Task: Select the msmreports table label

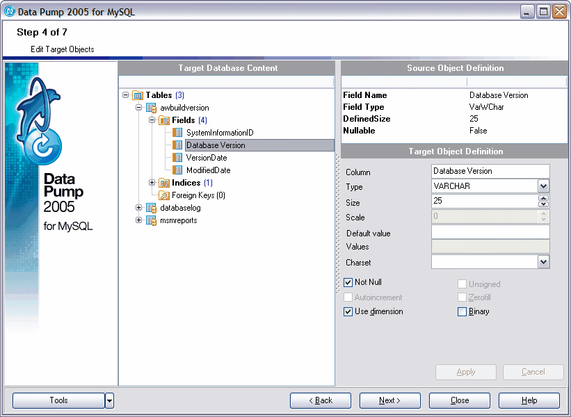Action: point(179,220)
